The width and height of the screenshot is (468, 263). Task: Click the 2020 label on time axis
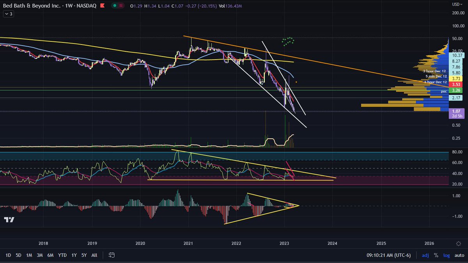tap(140, 243)
